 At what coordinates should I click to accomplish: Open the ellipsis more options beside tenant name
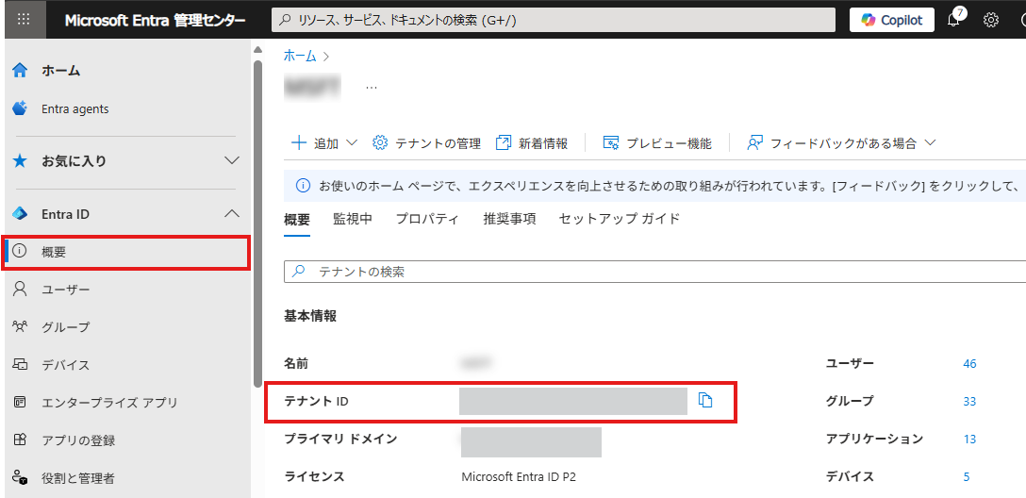(371, 87)
